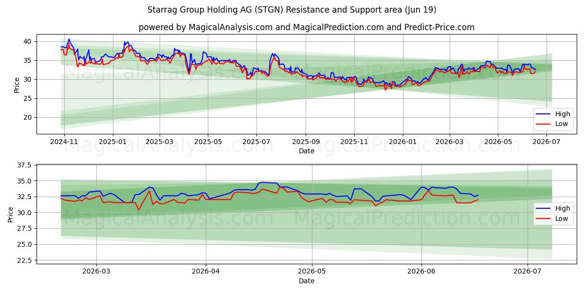Click the price value '40' on upper y-axis
Viewport: 584px width, 292px height.
click(28, 41)
